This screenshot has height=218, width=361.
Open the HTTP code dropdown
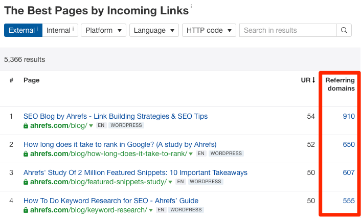(209, 30)
